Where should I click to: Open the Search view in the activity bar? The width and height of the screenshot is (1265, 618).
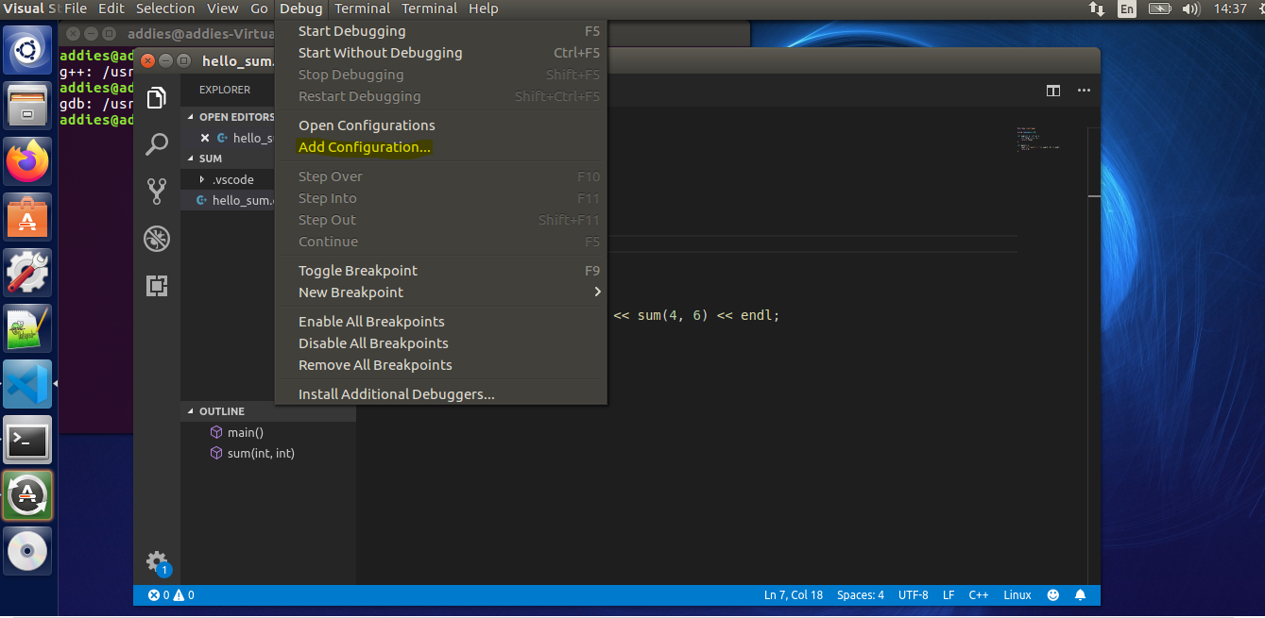point(156,143)
